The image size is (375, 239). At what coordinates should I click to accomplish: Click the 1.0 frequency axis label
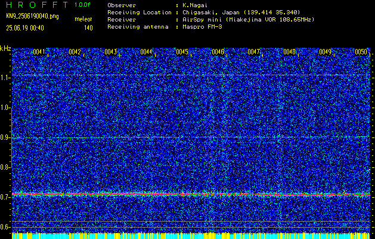pos(5,108)
